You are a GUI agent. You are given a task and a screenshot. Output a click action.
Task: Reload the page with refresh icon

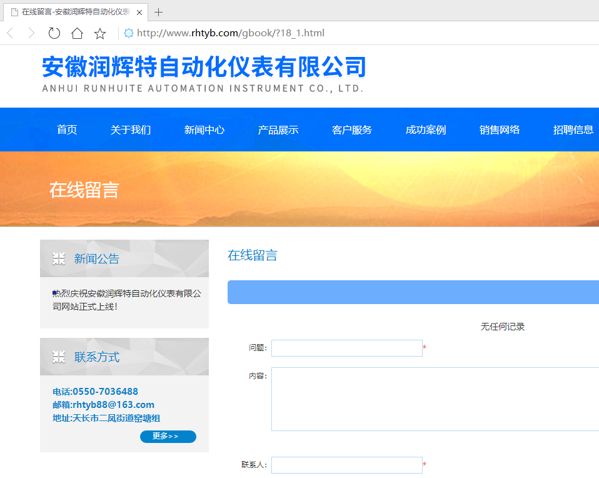[x=54, y=33]
